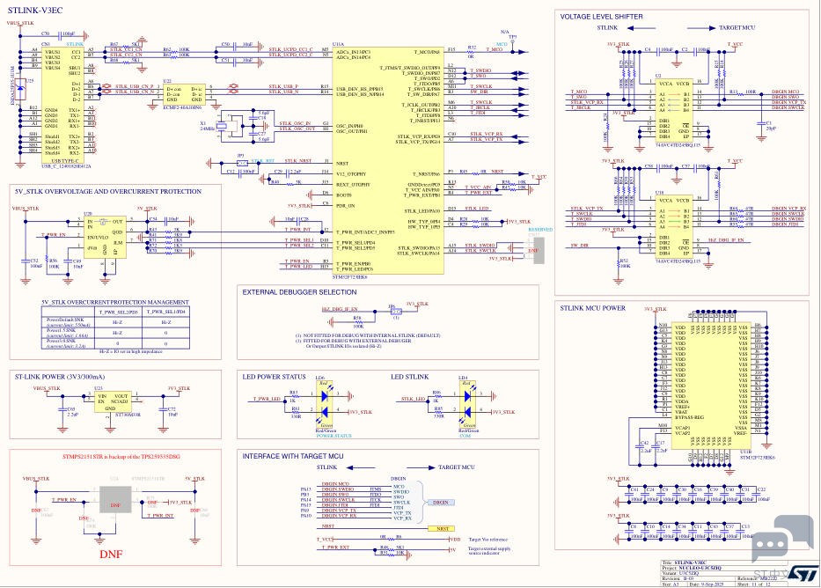Image resolution: width=821 pixels, height=588 pixels.
Task: Click the T_PWR_SEL2/PD5 table column header
Action: [x=118, y=312]
